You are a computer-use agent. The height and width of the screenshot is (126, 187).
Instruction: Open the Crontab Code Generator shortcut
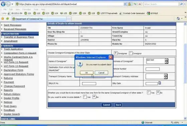point(132,13)
